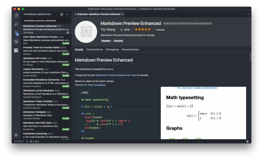
Task: Click the extension identifier shd101wyy.markdown-preview-enhanced
Action: click(187, 24)
